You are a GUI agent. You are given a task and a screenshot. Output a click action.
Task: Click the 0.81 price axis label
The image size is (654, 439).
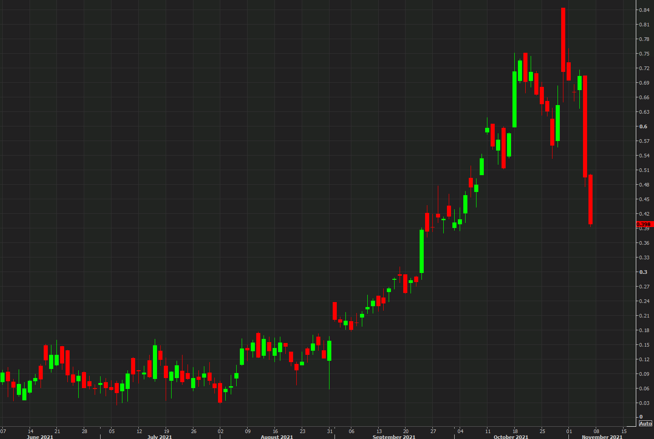[x=644, y=25]
